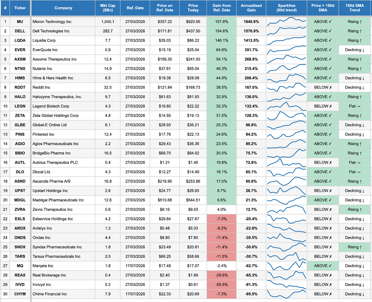The width and height of the screenshot is (372, 302).
Task: Select the Ref. Date column header
Action: click(x=135, y=8)
